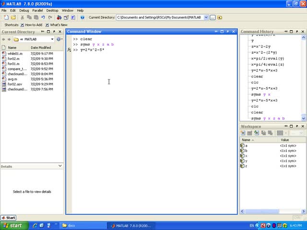This screenshot has height=230, width=307.
Task: Select 'x=pi/2;eval(y)' in Command History
Action: (268, 58)
